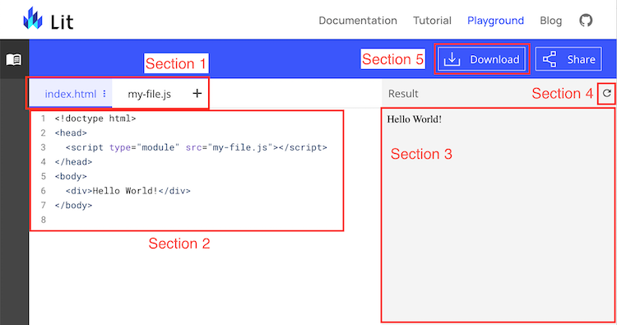Click the opening body tag line
The image size is (617, 325).
click(71, 176)
